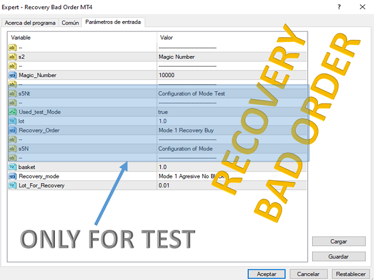The width and height of the screenshot is (374, 280).
Task: Click the Cancelar button
Action: pos(308,274)
